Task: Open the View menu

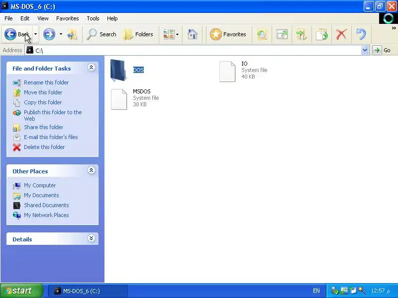Action: pyautogui.click(x=43, y=18)
